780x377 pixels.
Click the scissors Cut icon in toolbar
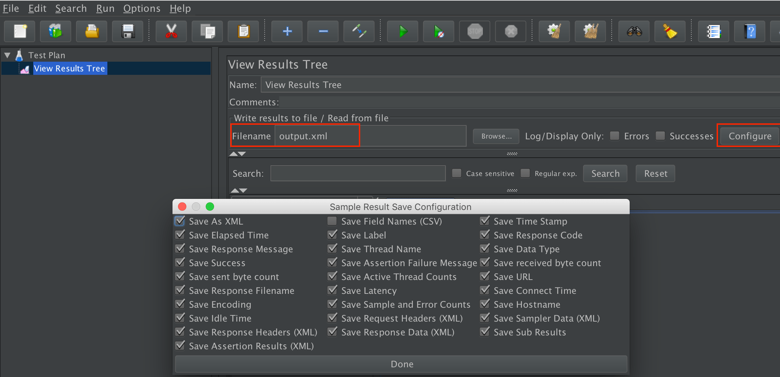click(x=171, y=32)
